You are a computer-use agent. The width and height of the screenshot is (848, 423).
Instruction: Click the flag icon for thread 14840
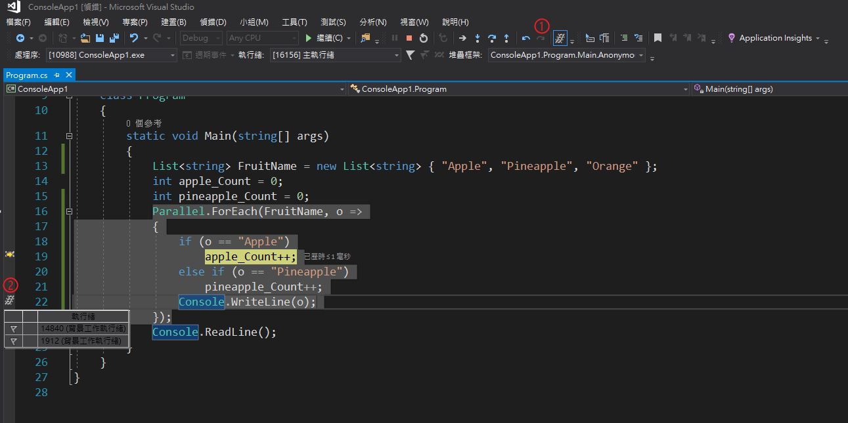point(13,329)
